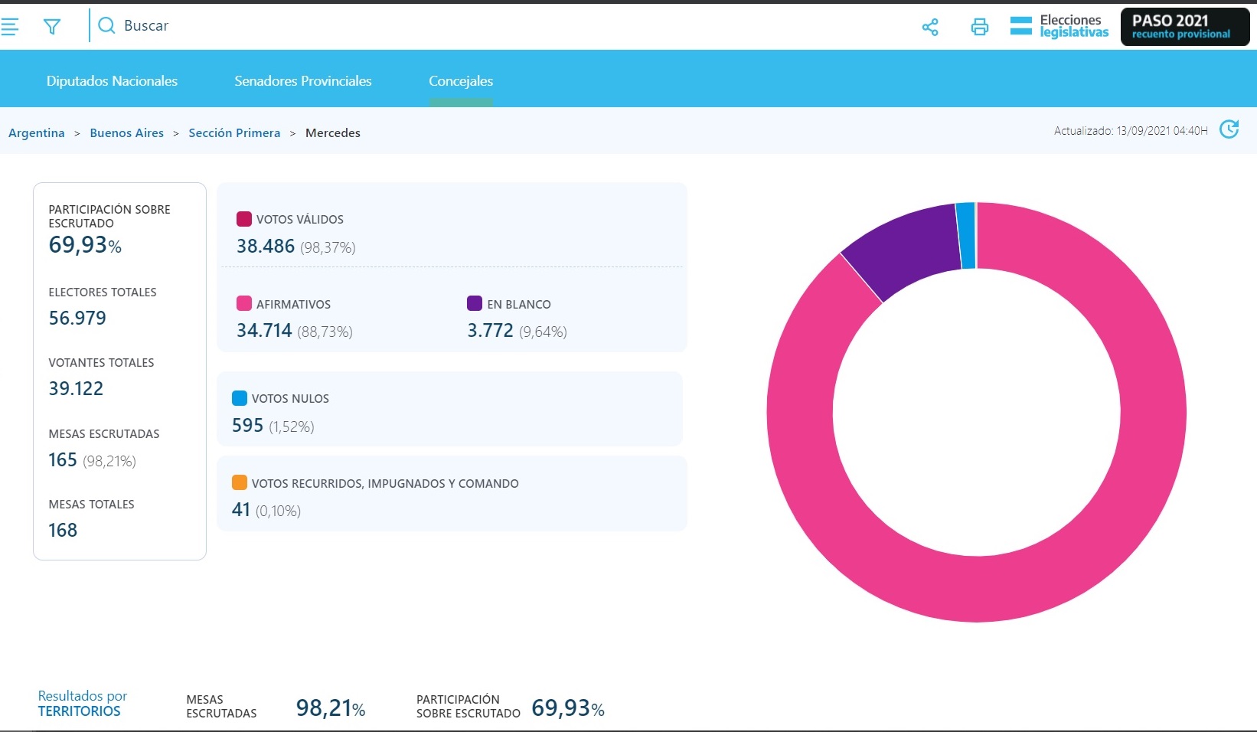Image resolution: width=1257 pixels, height=732 pixels.
Task: Click the share icon
Action: coord(930,28)
